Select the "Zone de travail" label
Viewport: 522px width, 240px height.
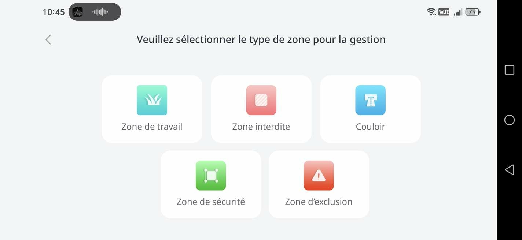[x=152, y=127]
